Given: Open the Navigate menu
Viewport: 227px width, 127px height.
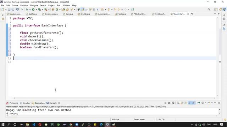Looking at the screenshot, I should pyautogui.click(x=34, y=5).
